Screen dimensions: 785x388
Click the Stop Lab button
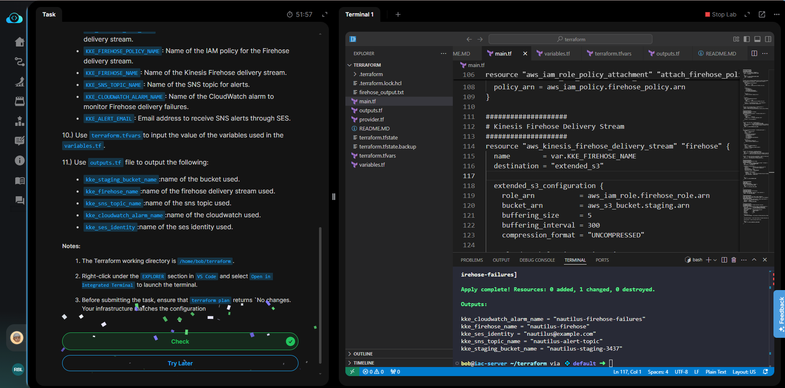[720, 14]
